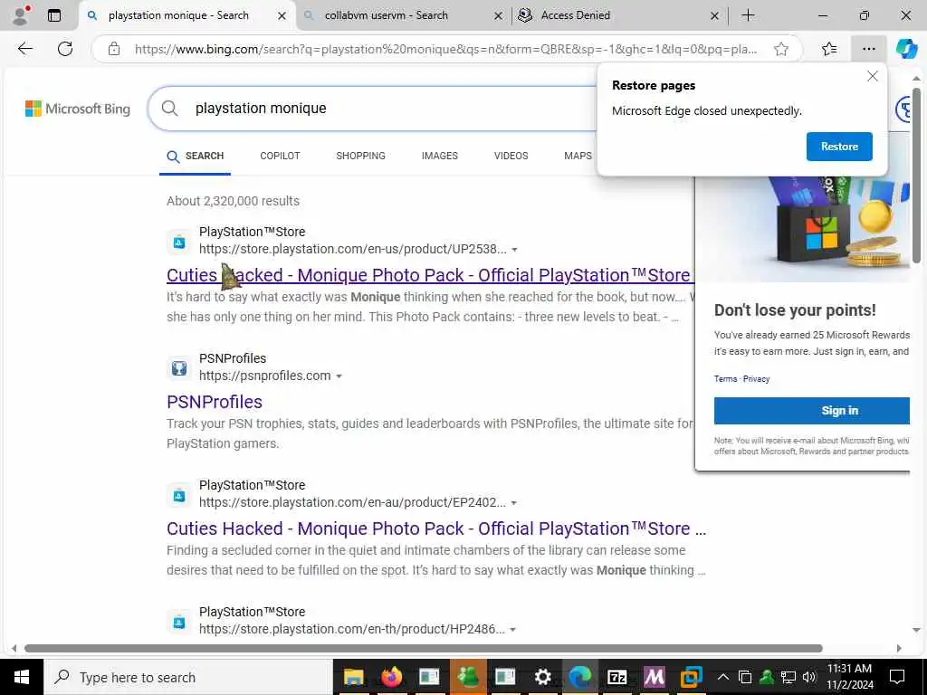Viewport: 927px width, 695px height.
Task: Click the vertical scrollbar thumb
Action: 916,175
